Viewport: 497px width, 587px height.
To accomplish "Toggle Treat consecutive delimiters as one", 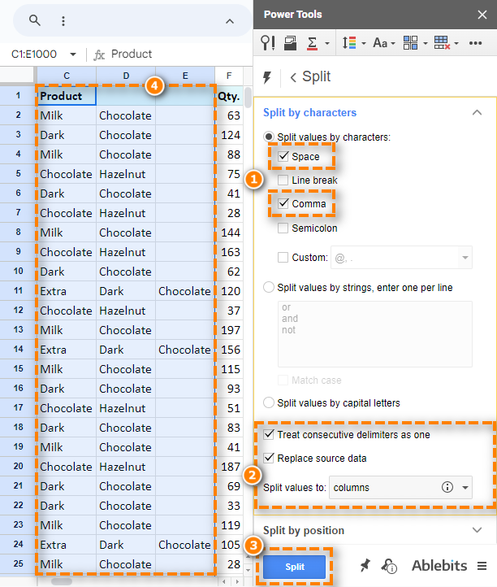I will coord(269,435).
